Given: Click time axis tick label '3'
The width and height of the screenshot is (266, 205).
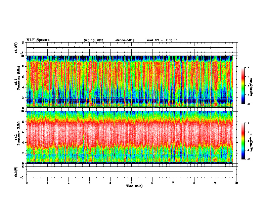Looking at the screenshot, I should coord(89,183).
